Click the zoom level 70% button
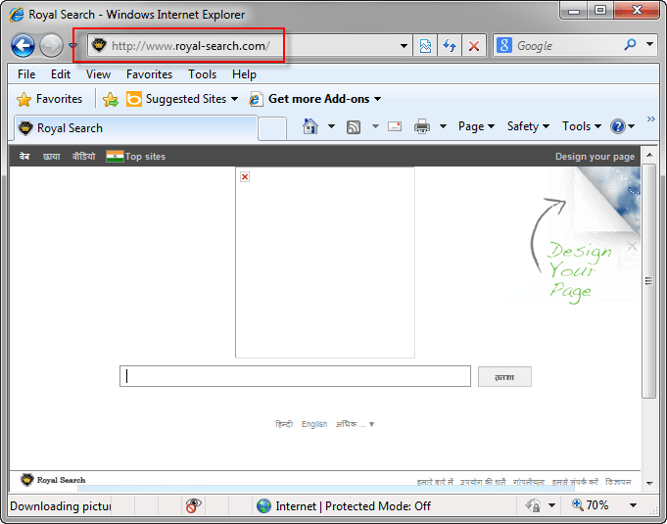This screenshot has width=667, height=524. click(590, 505)
